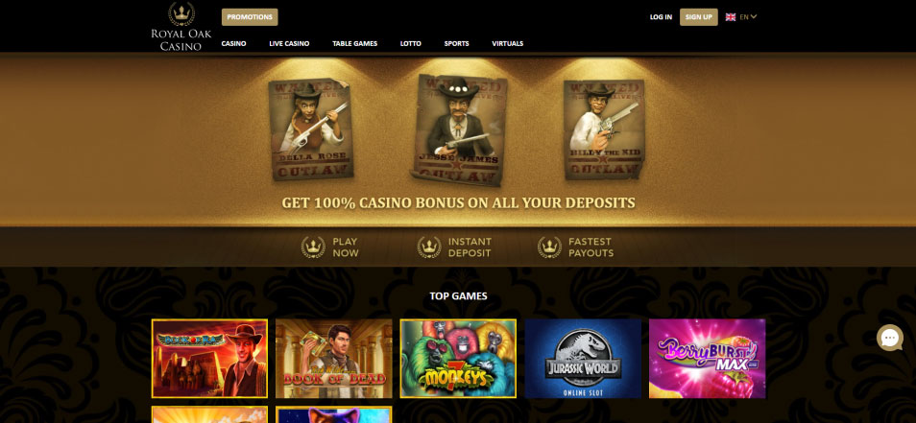Select the Berryburst Max game tile
This screenshot has width=916, height=423.
(x=707, y=358)
